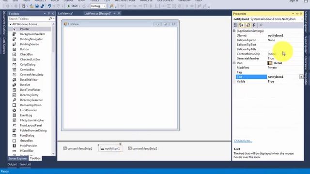The width and height of the screenshot is (310, 174).
Task: Select contextMenuStrip2 in the component tray
Action: (142, 148)
